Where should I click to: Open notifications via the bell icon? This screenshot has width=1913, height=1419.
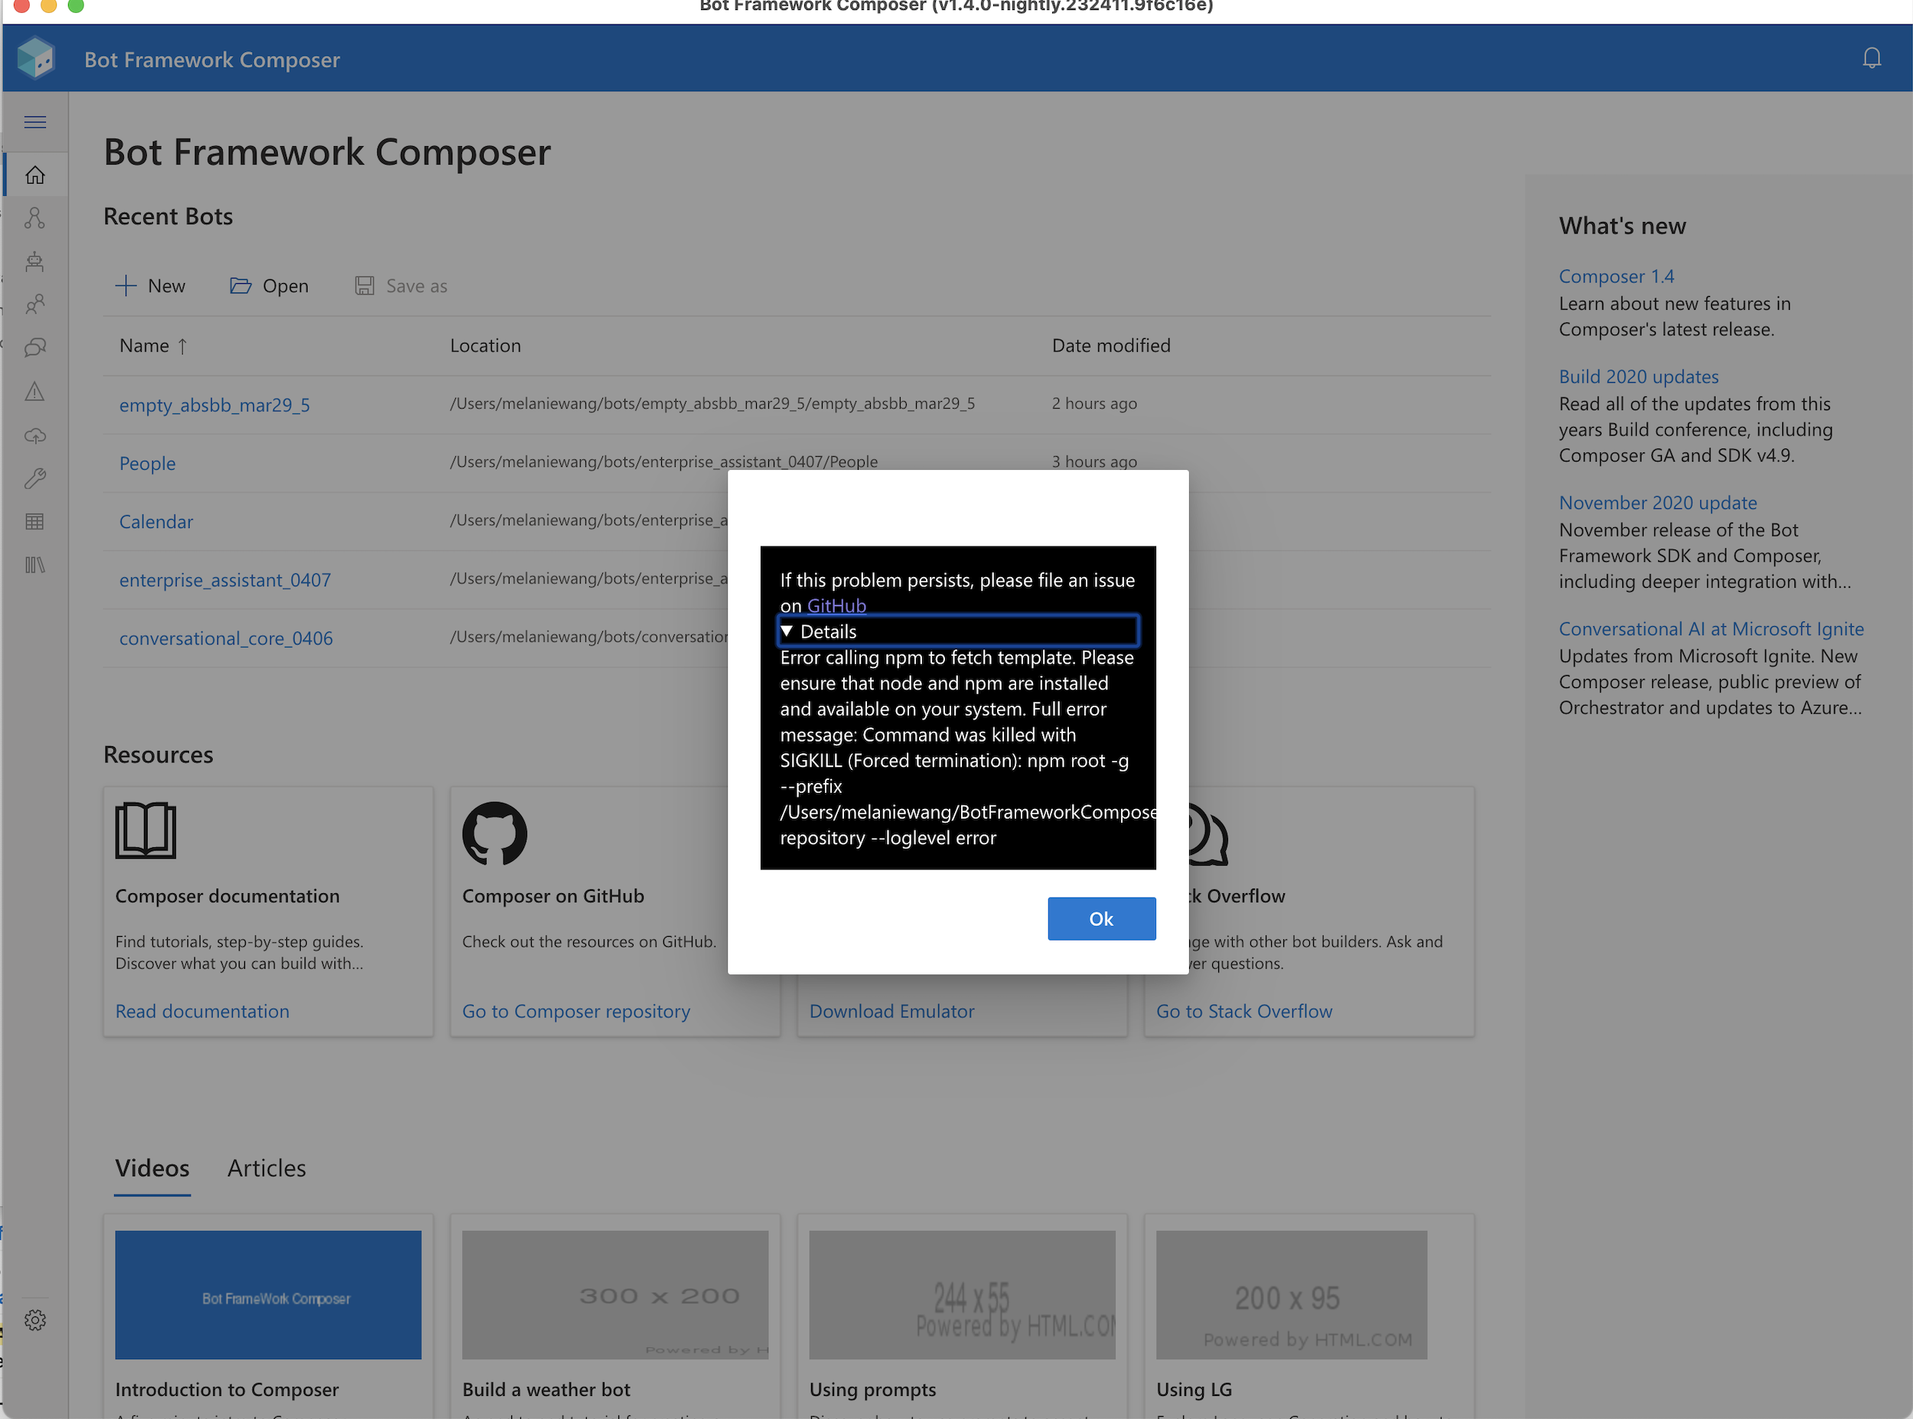point(1872,57)
